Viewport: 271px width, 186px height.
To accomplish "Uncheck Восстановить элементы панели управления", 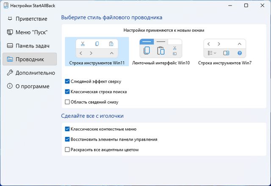I will click(67, 139).
